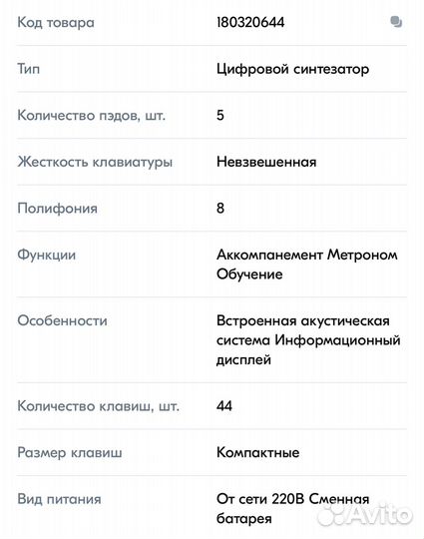
Task: Click the Размер клавиш label
Action: click(70, 453)
